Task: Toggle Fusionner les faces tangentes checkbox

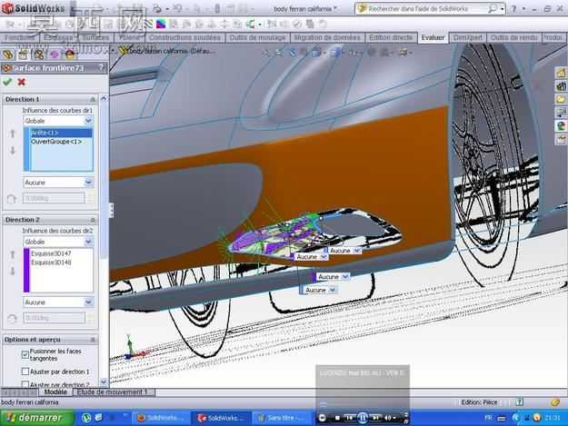Action: click(25, 355)
